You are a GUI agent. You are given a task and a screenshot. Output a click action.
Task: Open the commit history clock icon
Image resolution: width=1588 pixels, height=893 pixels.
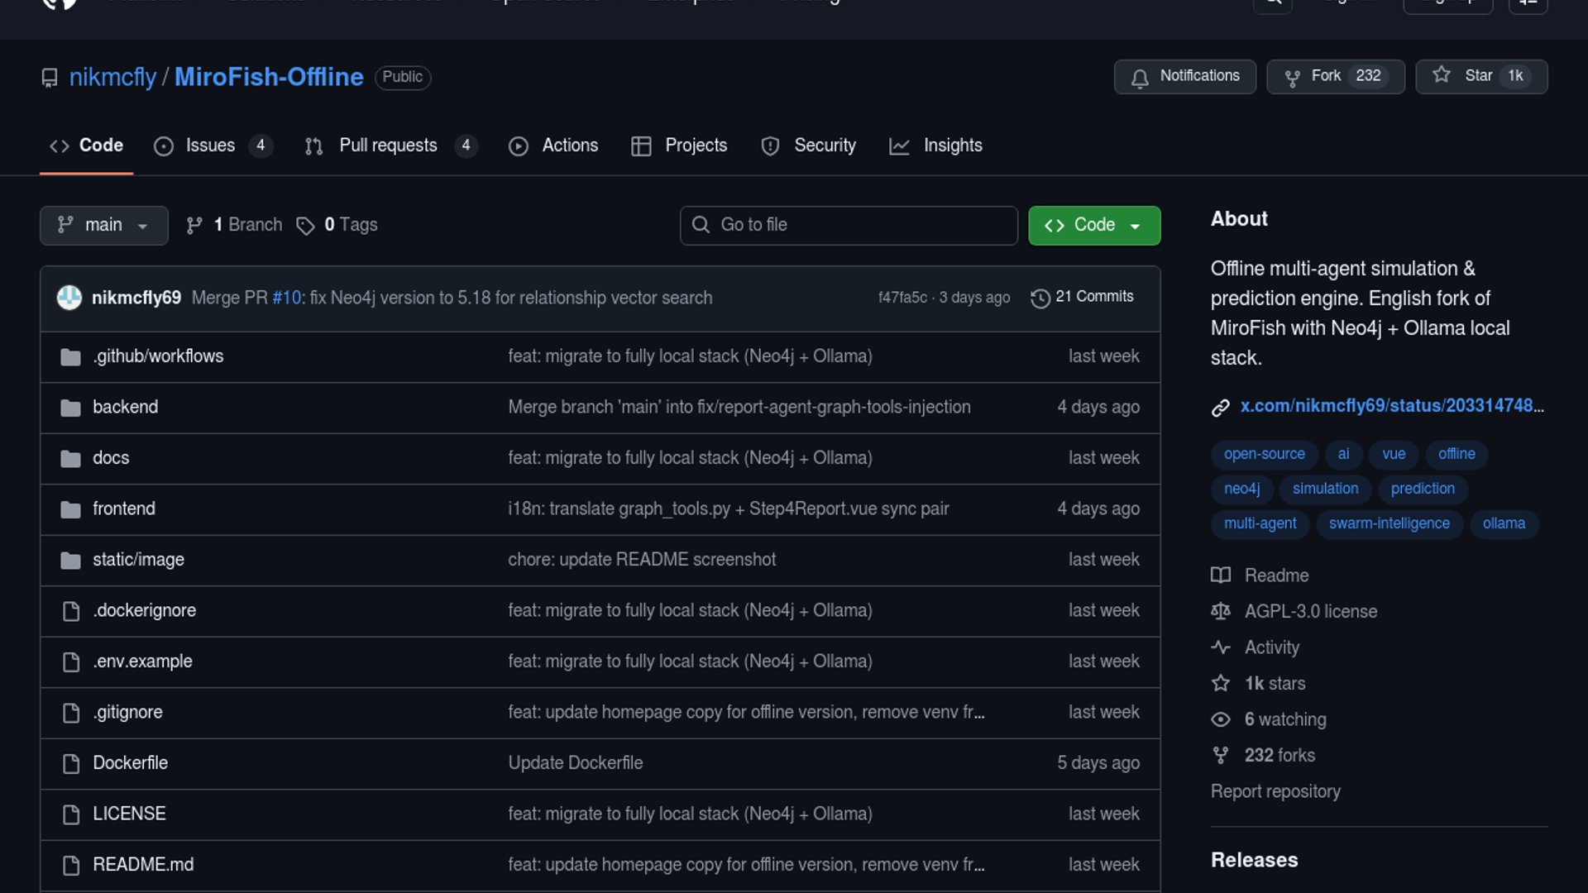[x=1040, y=298]
